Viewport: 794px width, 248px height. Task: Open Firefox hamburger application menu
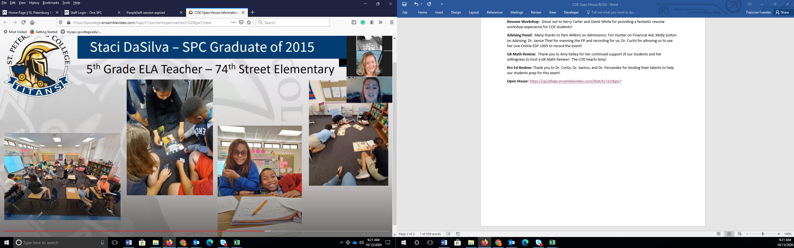391,23
